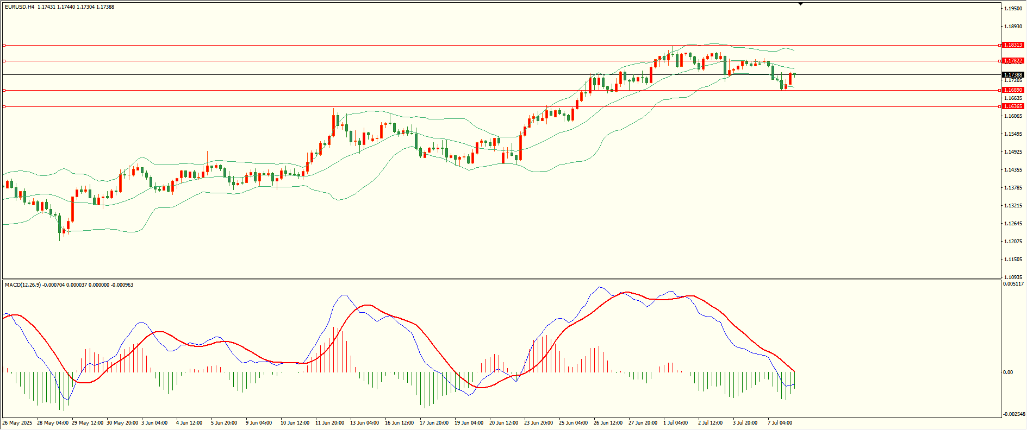Viewport: 1027px width, 430px height.
Task: Click the 1.10935 value on price scale
Action: pyautogui.click(x=1013, y=277)
